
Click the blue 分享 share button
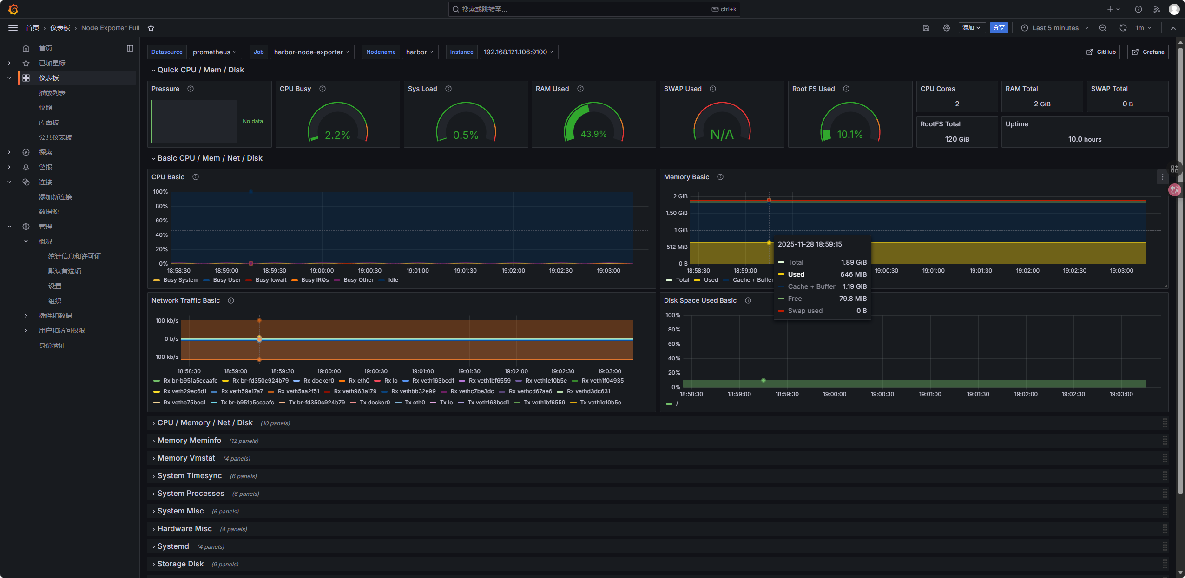tap(999, 28)
